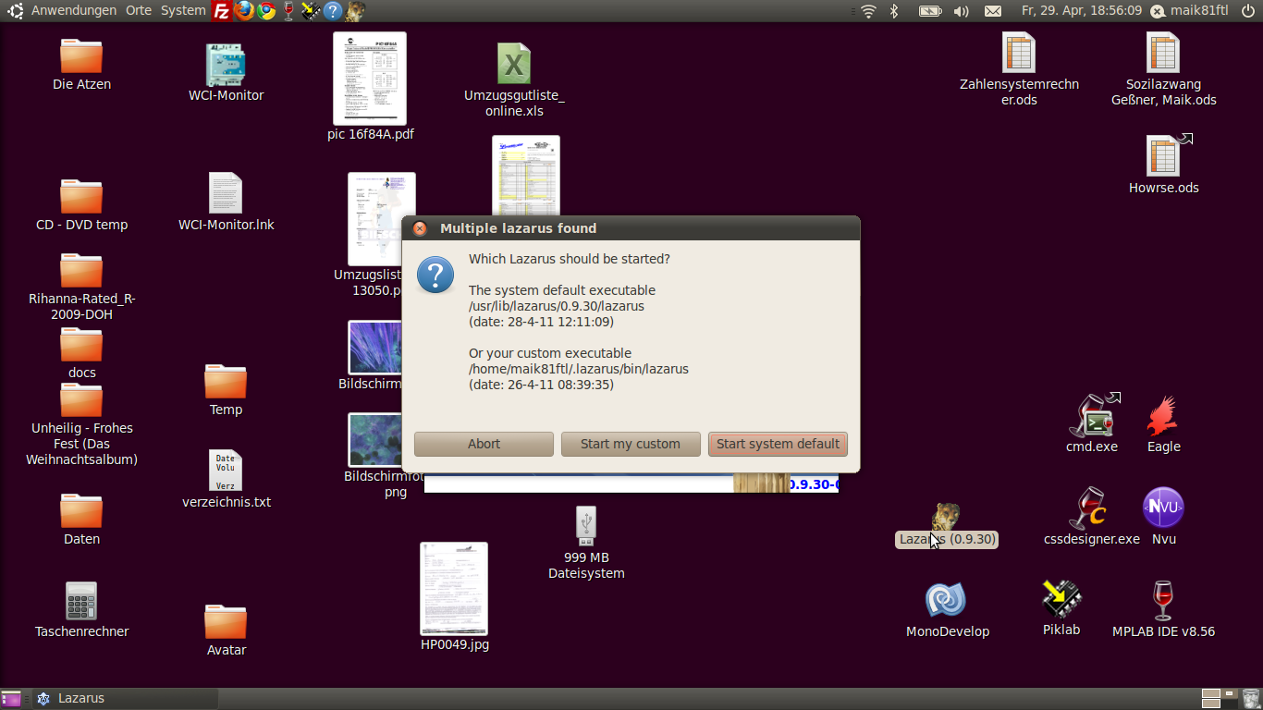Open the power session menu
The height and width of the screenshot is (710, 1263).
tap(1249, 11)
